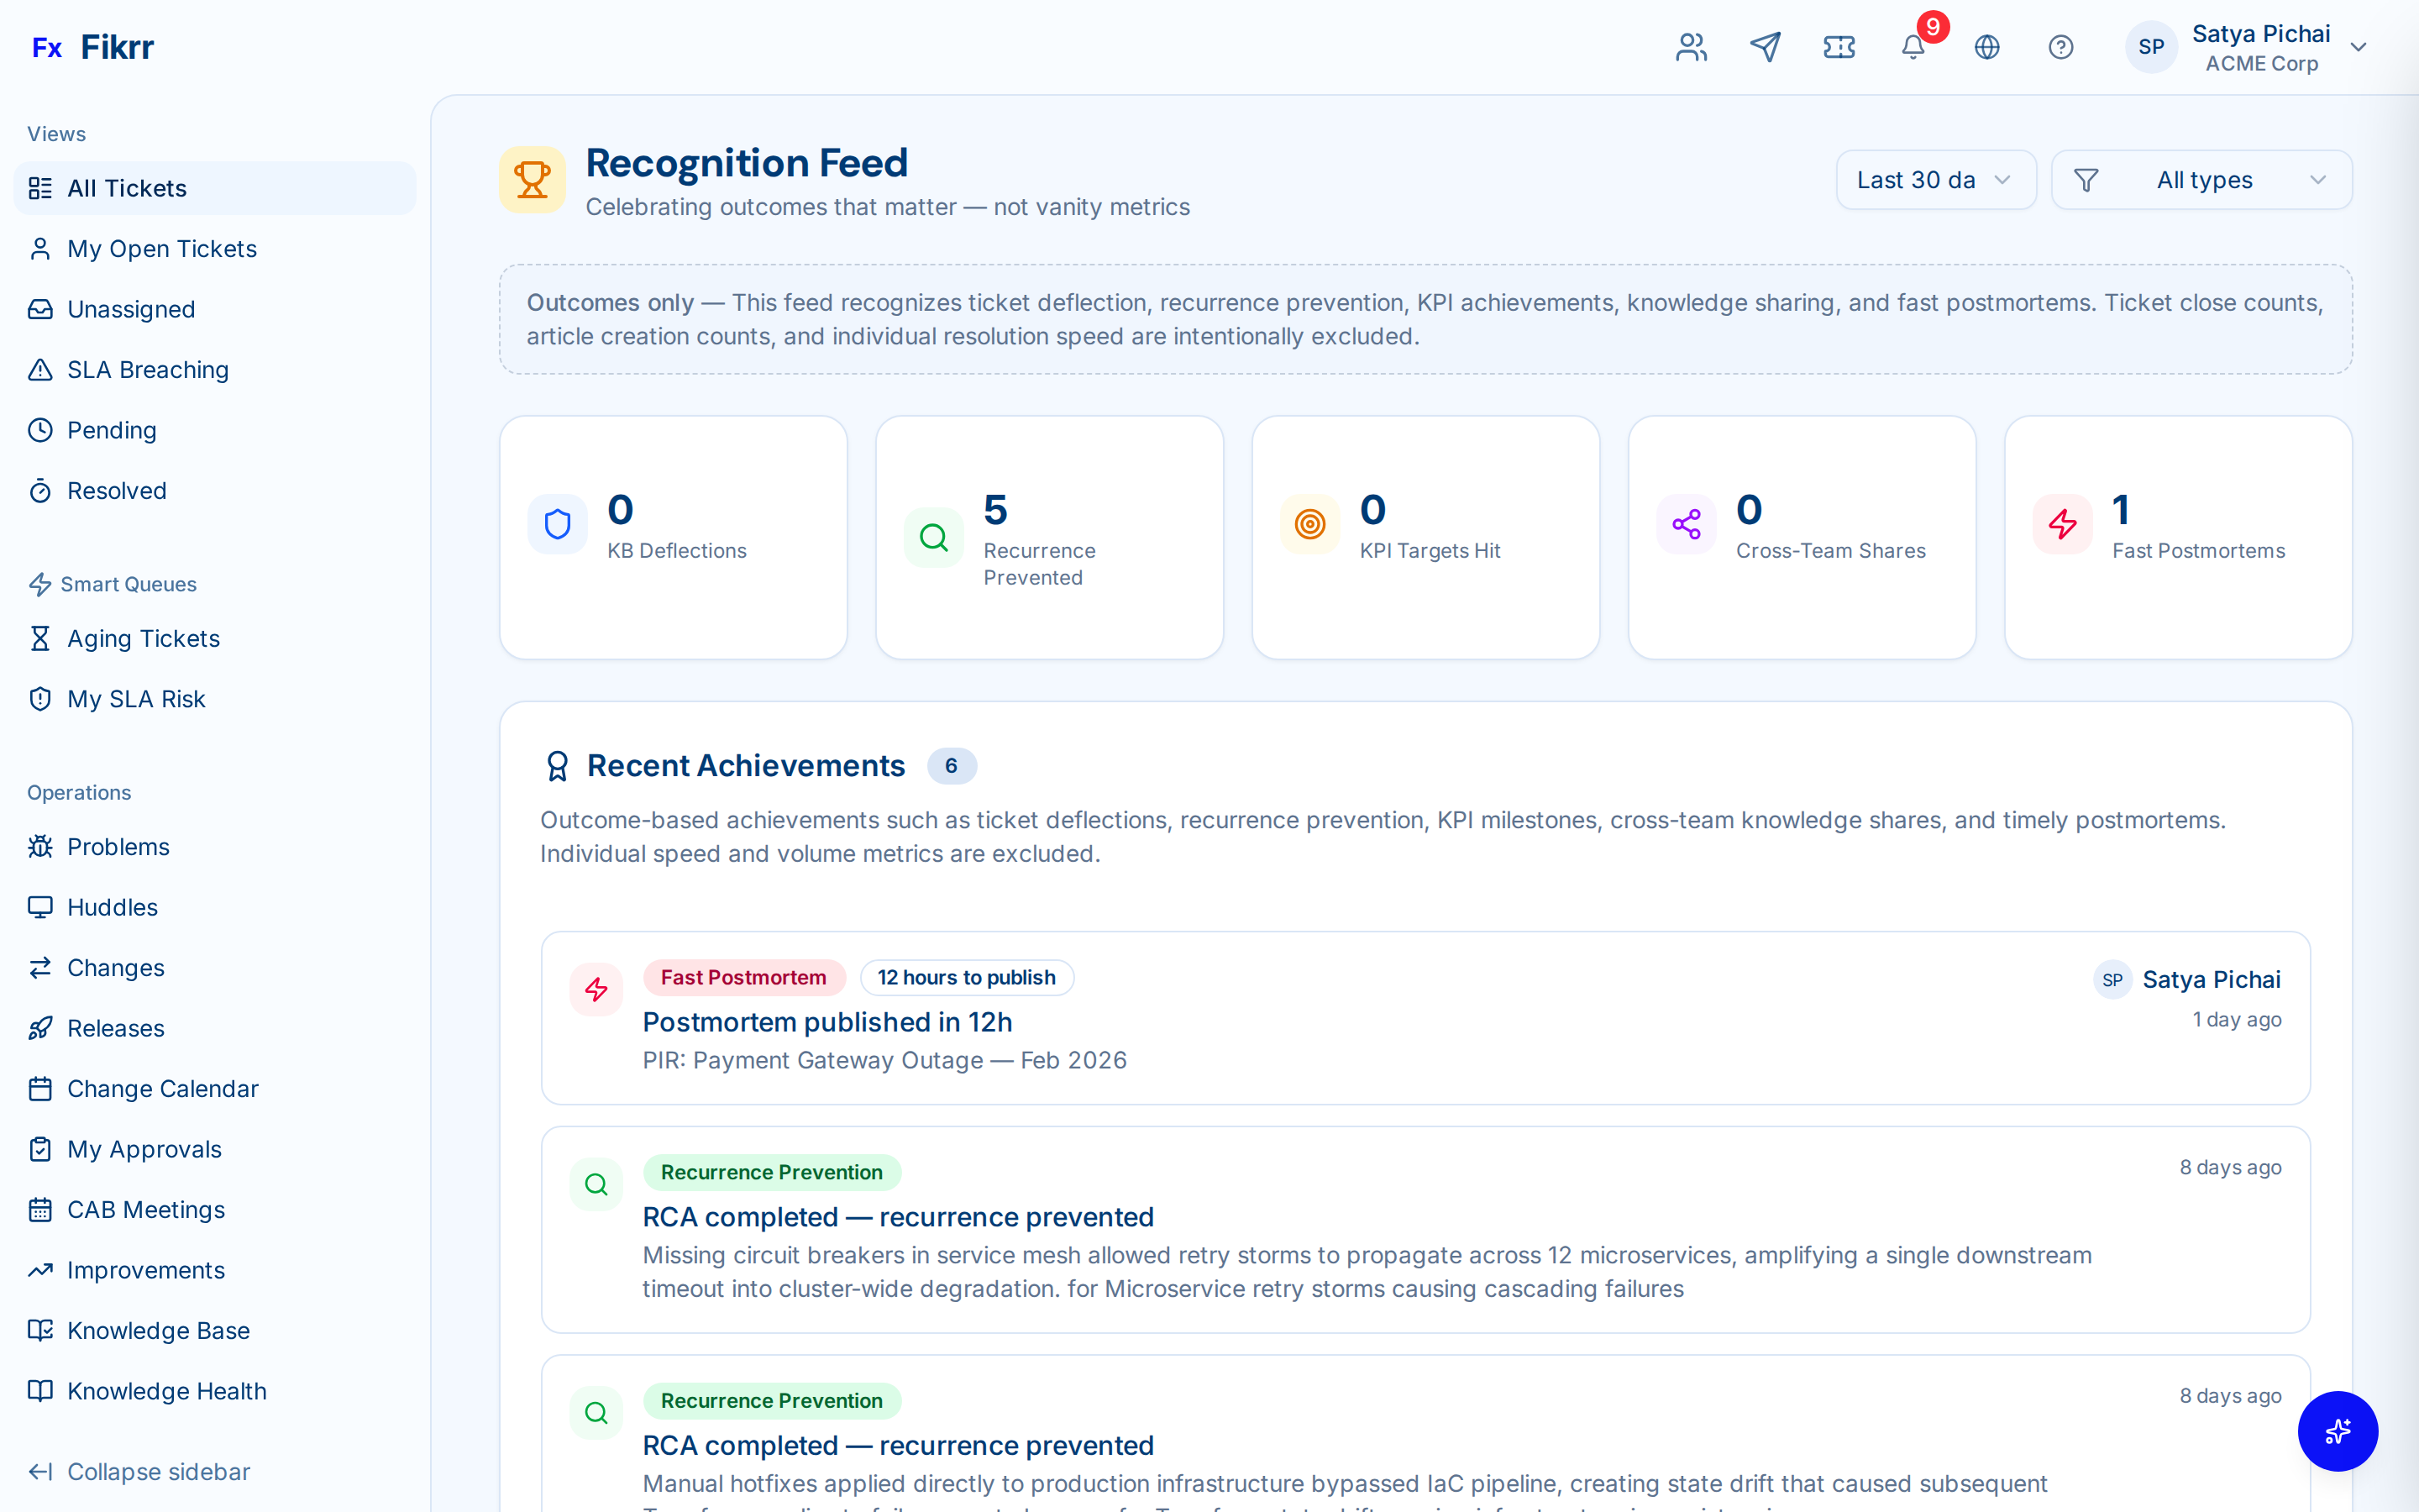The width and height of the screenshot is (2419, 1512).
Task: Click the ticket icon in the top bar
Action: [1839, 47]
